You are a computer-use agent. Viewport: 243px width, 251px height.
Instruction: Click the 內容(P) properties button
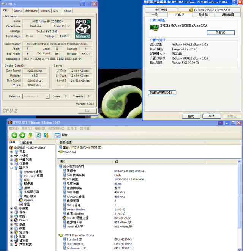(220, 33)
